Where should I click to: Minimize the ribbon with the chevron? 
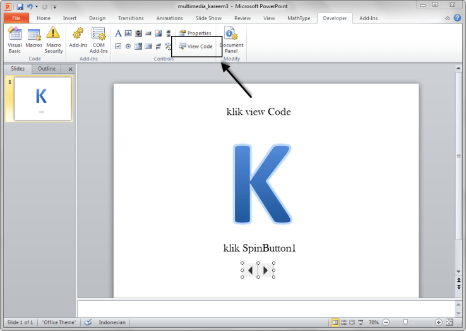click(x=447, y=18)
